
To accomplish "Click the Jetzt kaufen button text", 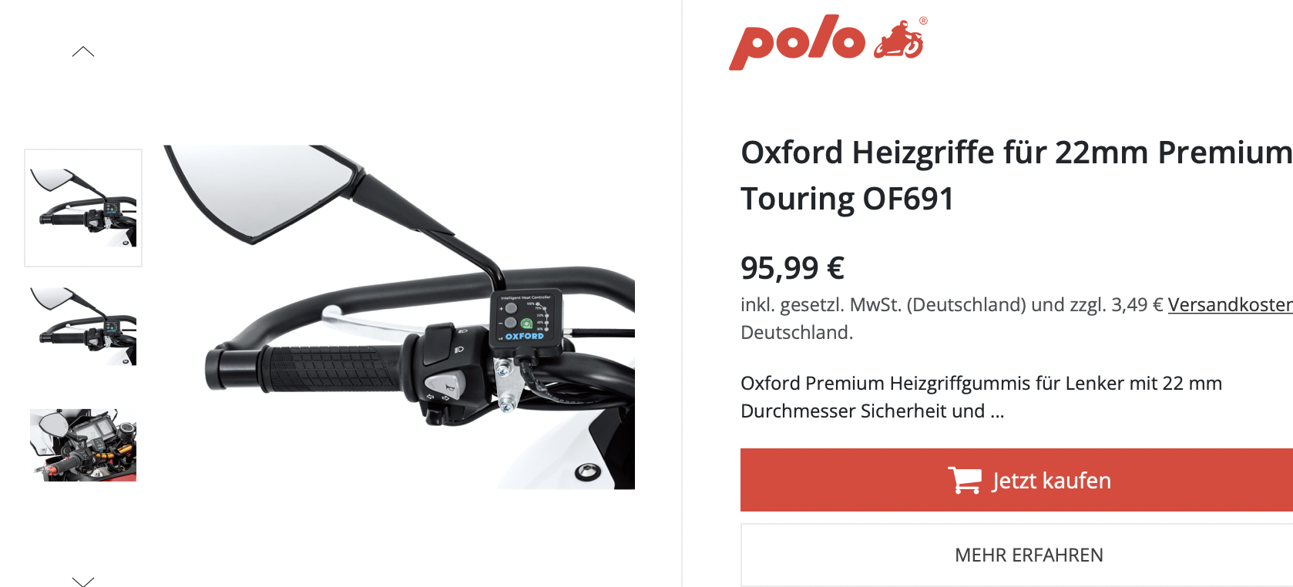I will tap(1051, 481).
